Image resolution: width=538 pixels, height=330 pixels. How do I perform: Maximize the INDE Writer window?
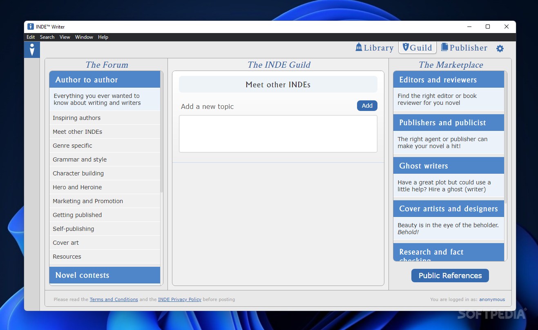click(x=488, y=27)
